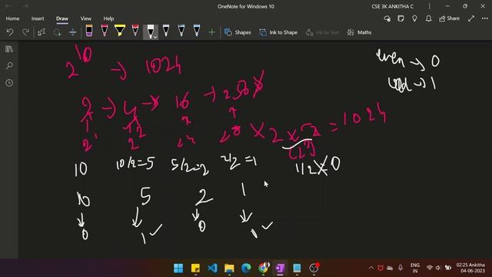
Task: Select the Objects or Type Text tool
Action: coord(42,32)
